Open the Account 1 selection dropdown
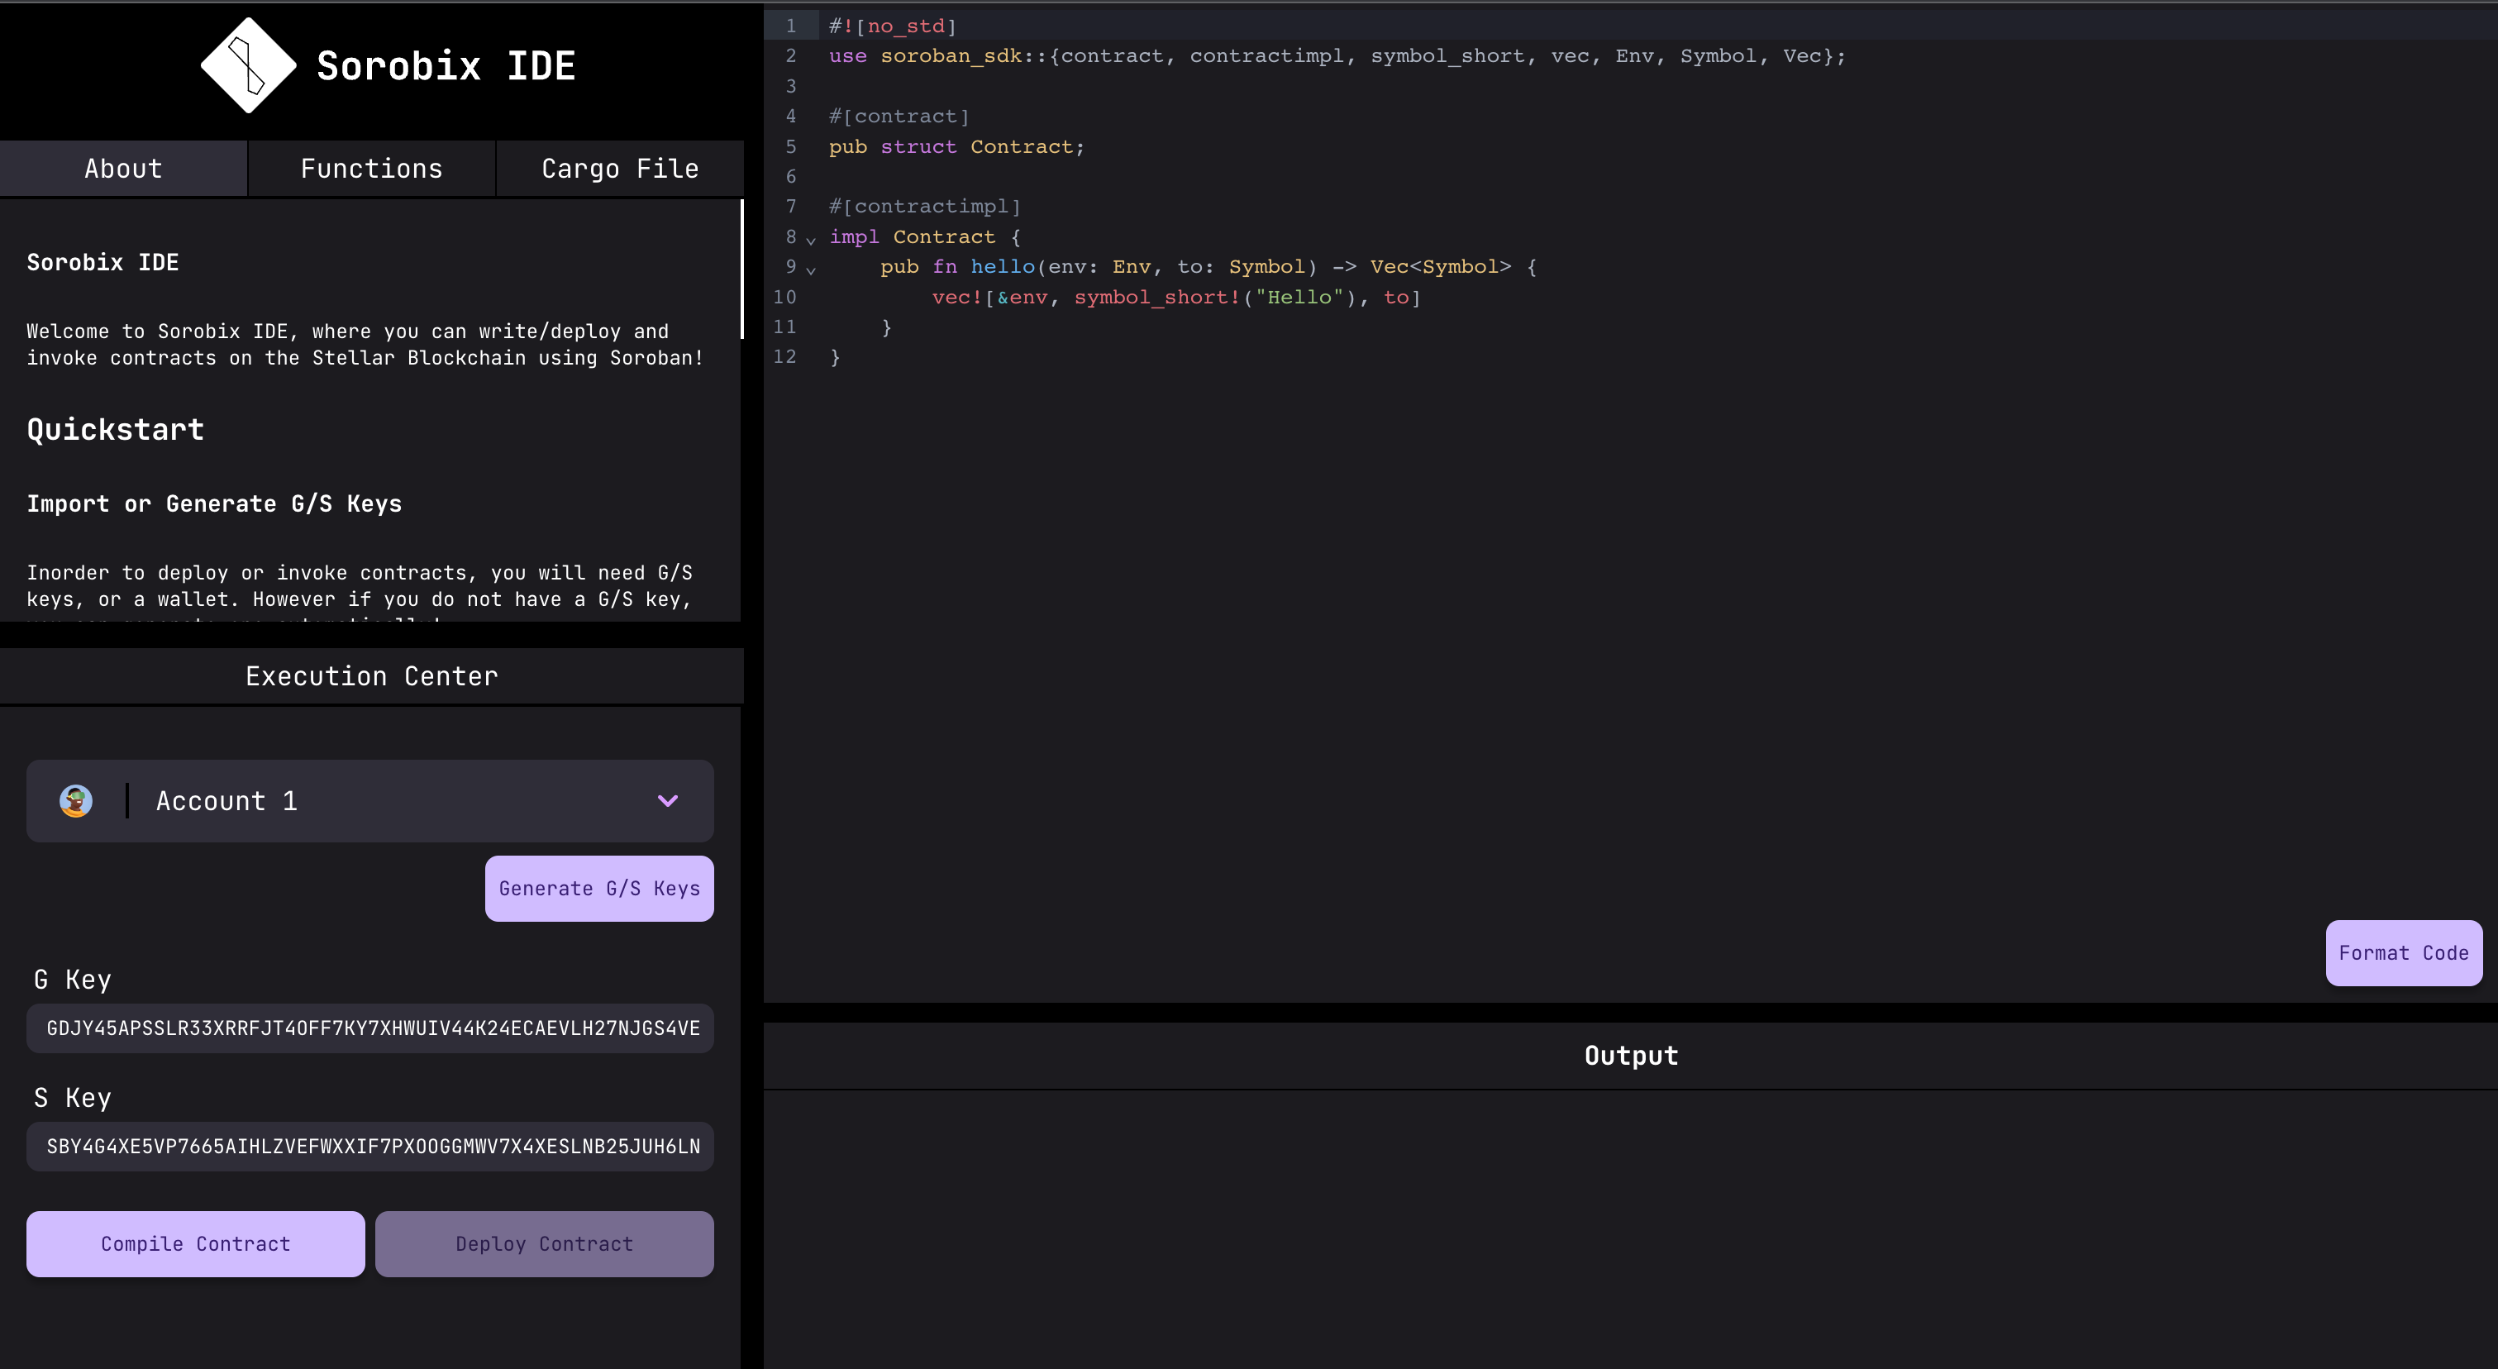The height and width of the screenshot is (1369, 2498). coord(667,801)
